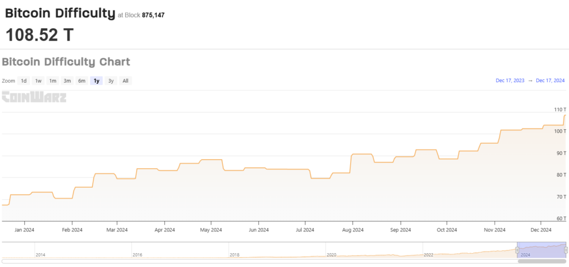Click right handle of navigator range
Viewport: 569px width, 267px height.
coord(566,250)
